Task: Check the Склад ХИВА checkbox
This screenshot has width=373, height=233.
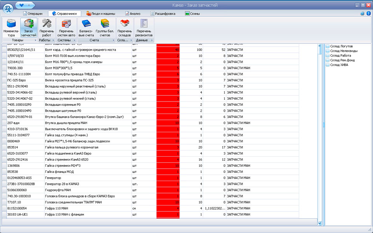Action: (328, 65)
